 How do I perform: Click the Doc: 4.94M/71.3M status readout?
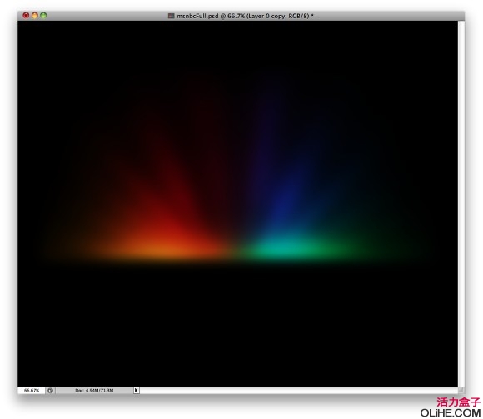(x=94, y=391)
